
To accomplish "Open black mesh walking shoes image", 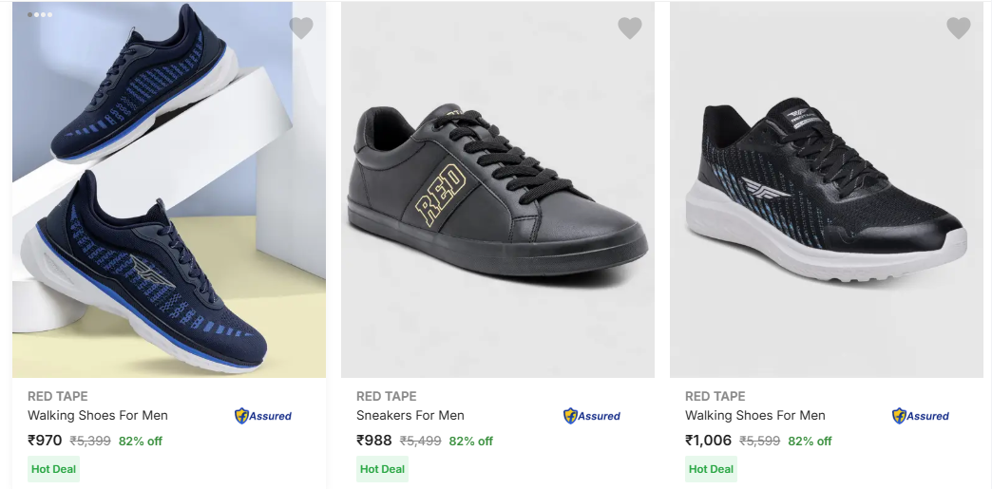I will [826, 190].
